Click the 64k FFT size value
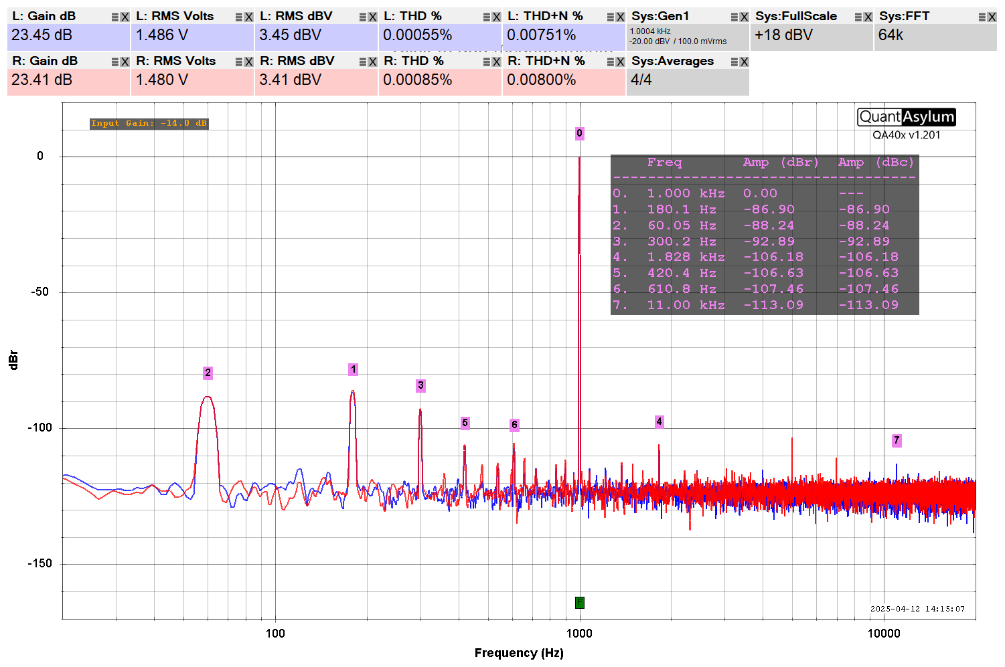The width and height of the screenshot is (1005, 667). click(891, 35)
